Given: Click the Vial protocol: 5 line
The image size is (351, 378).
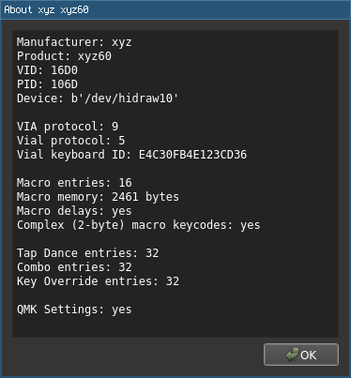Looking at the screenshot, I should [x=71, y=141].
